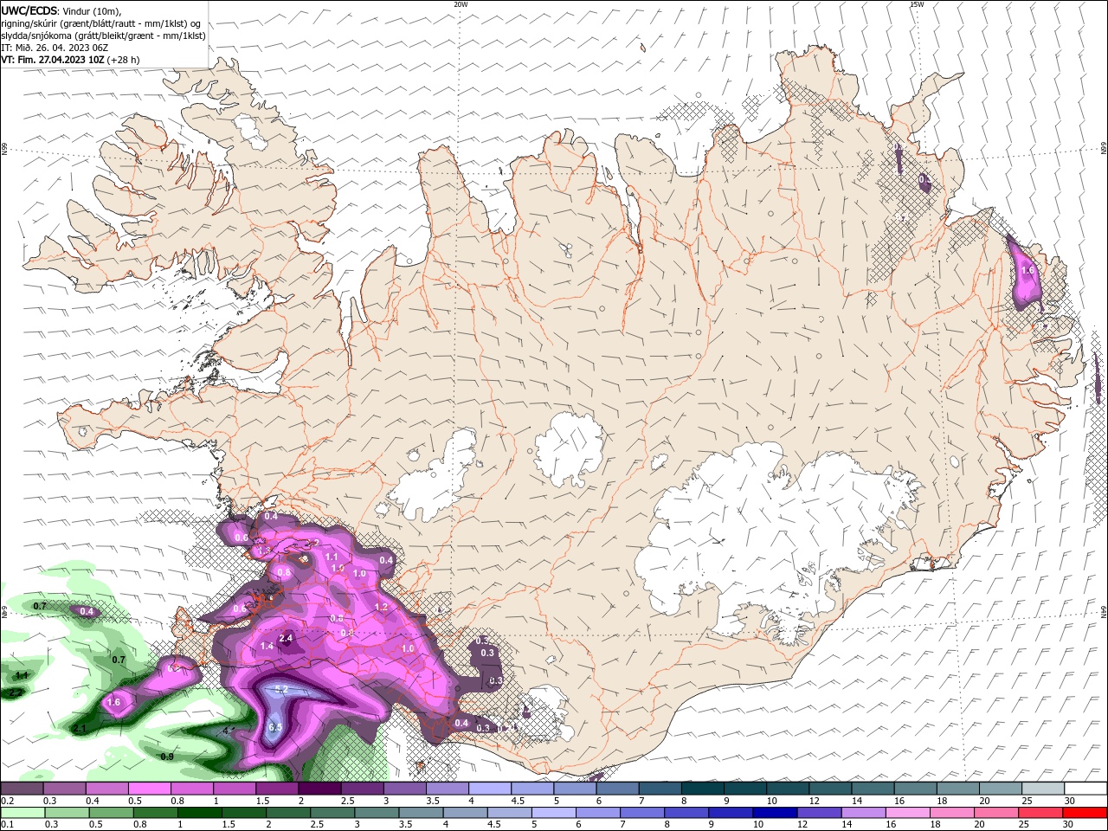Click the UWC/ECDS title text
Screen dimensions: 1108x831
point(29,10)
